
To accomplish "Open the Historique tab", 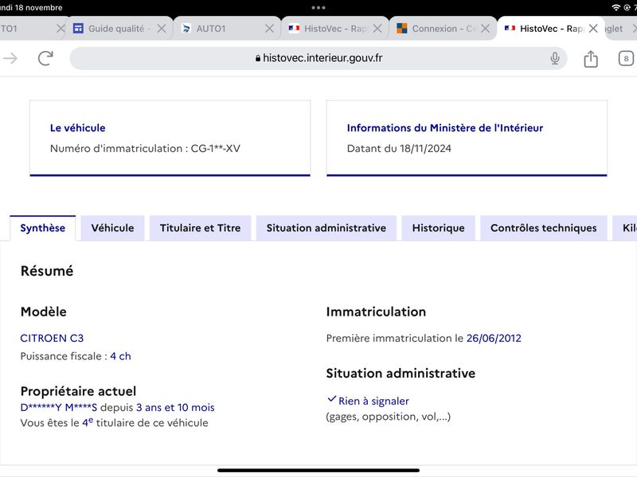I will coord(439,228).
